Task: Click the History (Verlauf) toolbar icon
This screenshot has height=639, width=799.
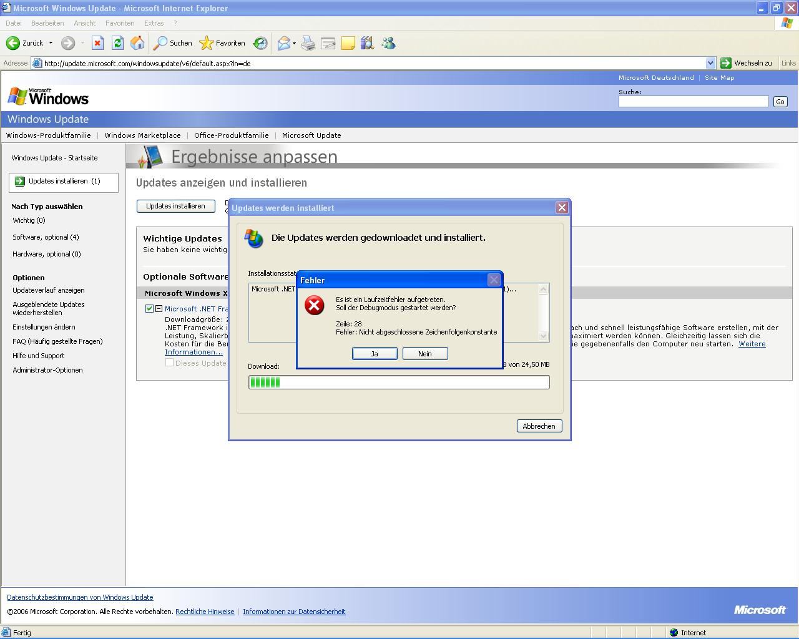Action: (x=260, y=43)
